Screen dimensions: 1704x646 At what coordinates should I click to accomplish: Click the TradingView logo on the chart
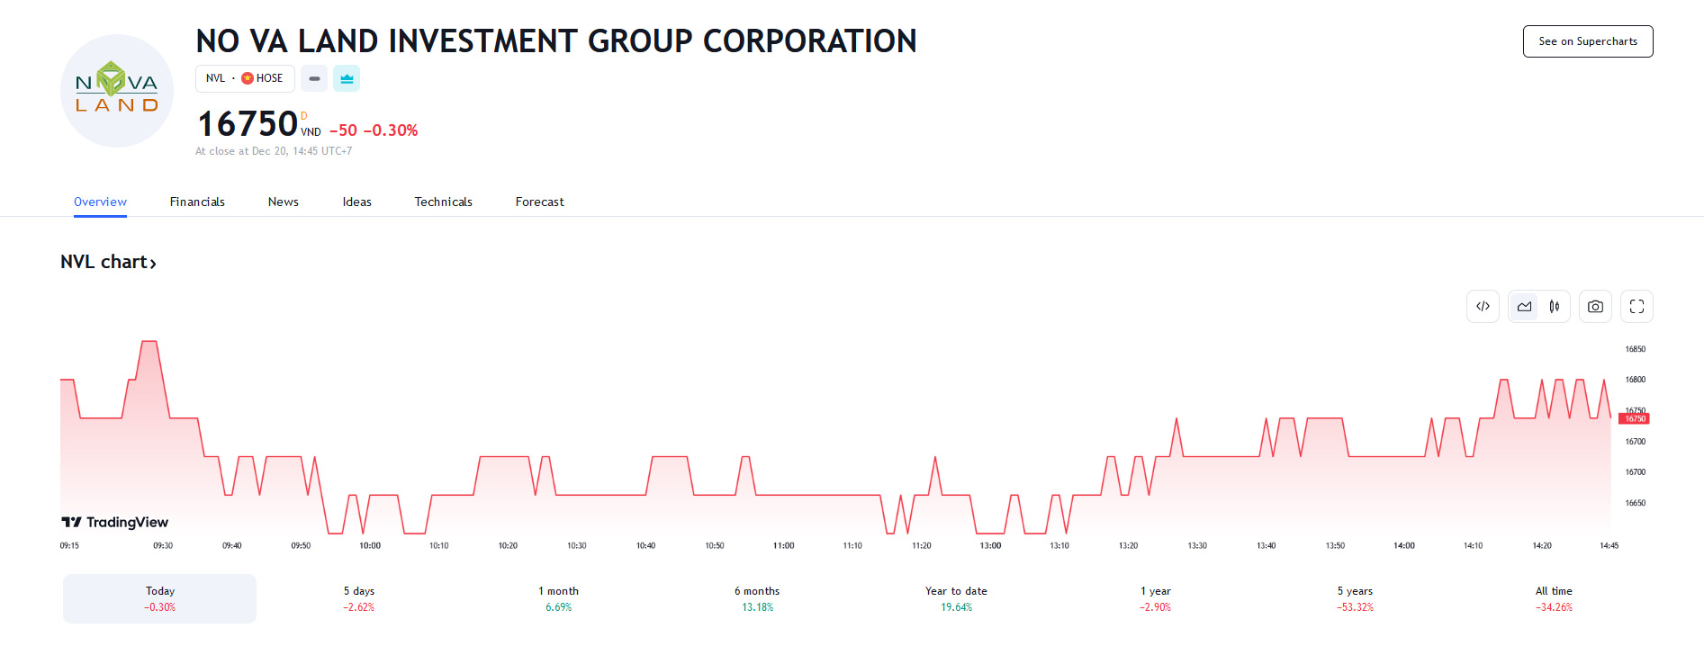coord(114,523)
